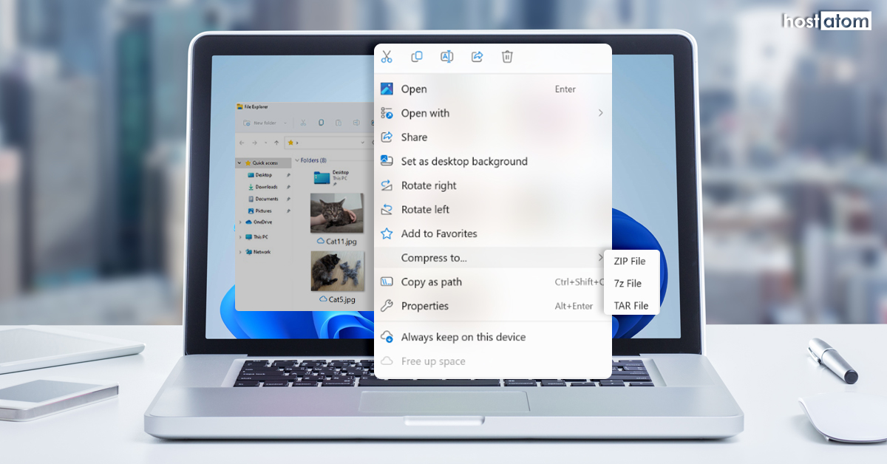Viewport: 887px width, 464px height.
Task: Open the Cat11.jpg thumbnail
Action: coord(336,212)
